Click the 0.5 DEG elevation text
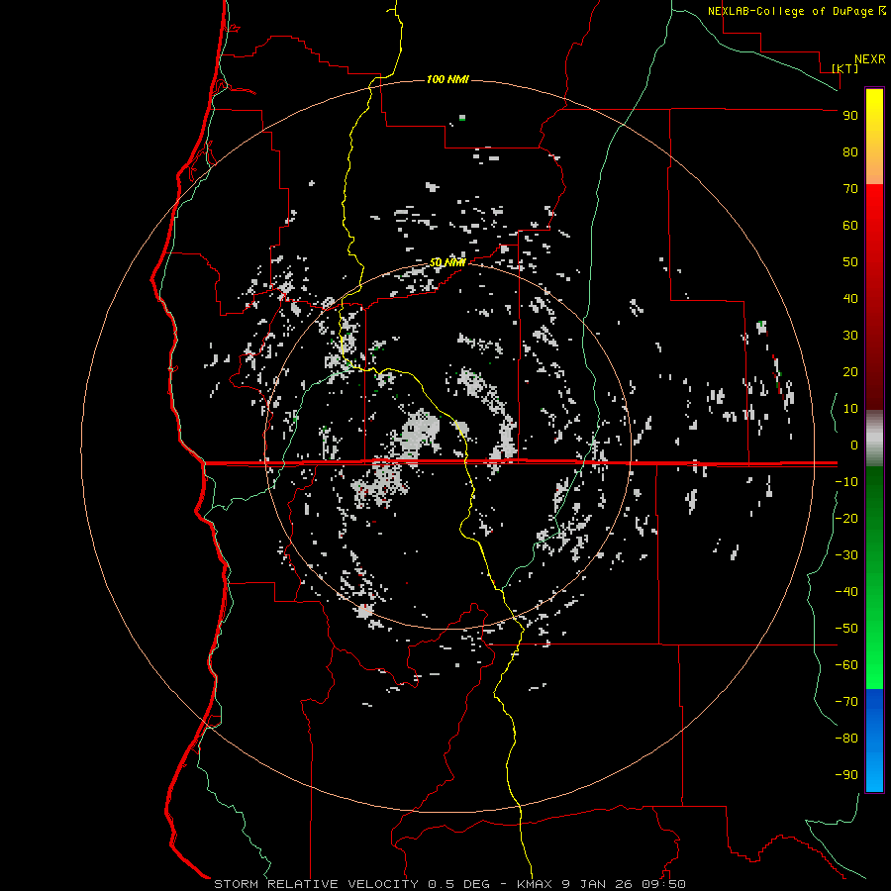Viewport: 891px width, 891px height. [458, 884]
